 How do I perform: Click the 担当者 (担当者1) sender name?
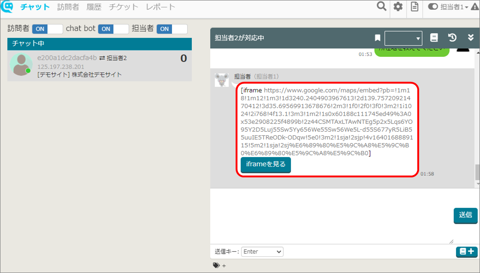(x=256, y=76)
